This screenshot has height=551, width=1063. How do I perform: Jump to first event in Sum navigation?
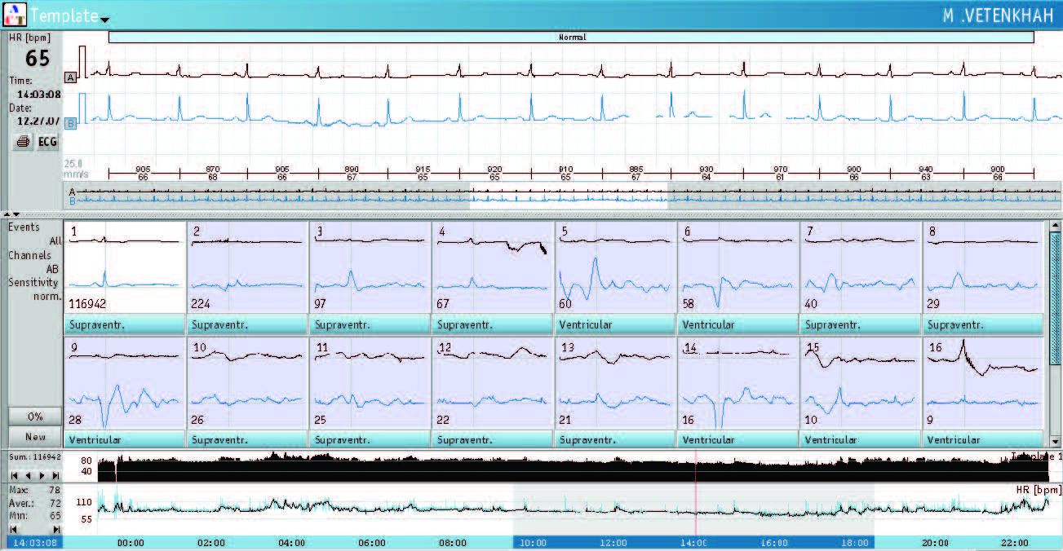coord(14,474)
